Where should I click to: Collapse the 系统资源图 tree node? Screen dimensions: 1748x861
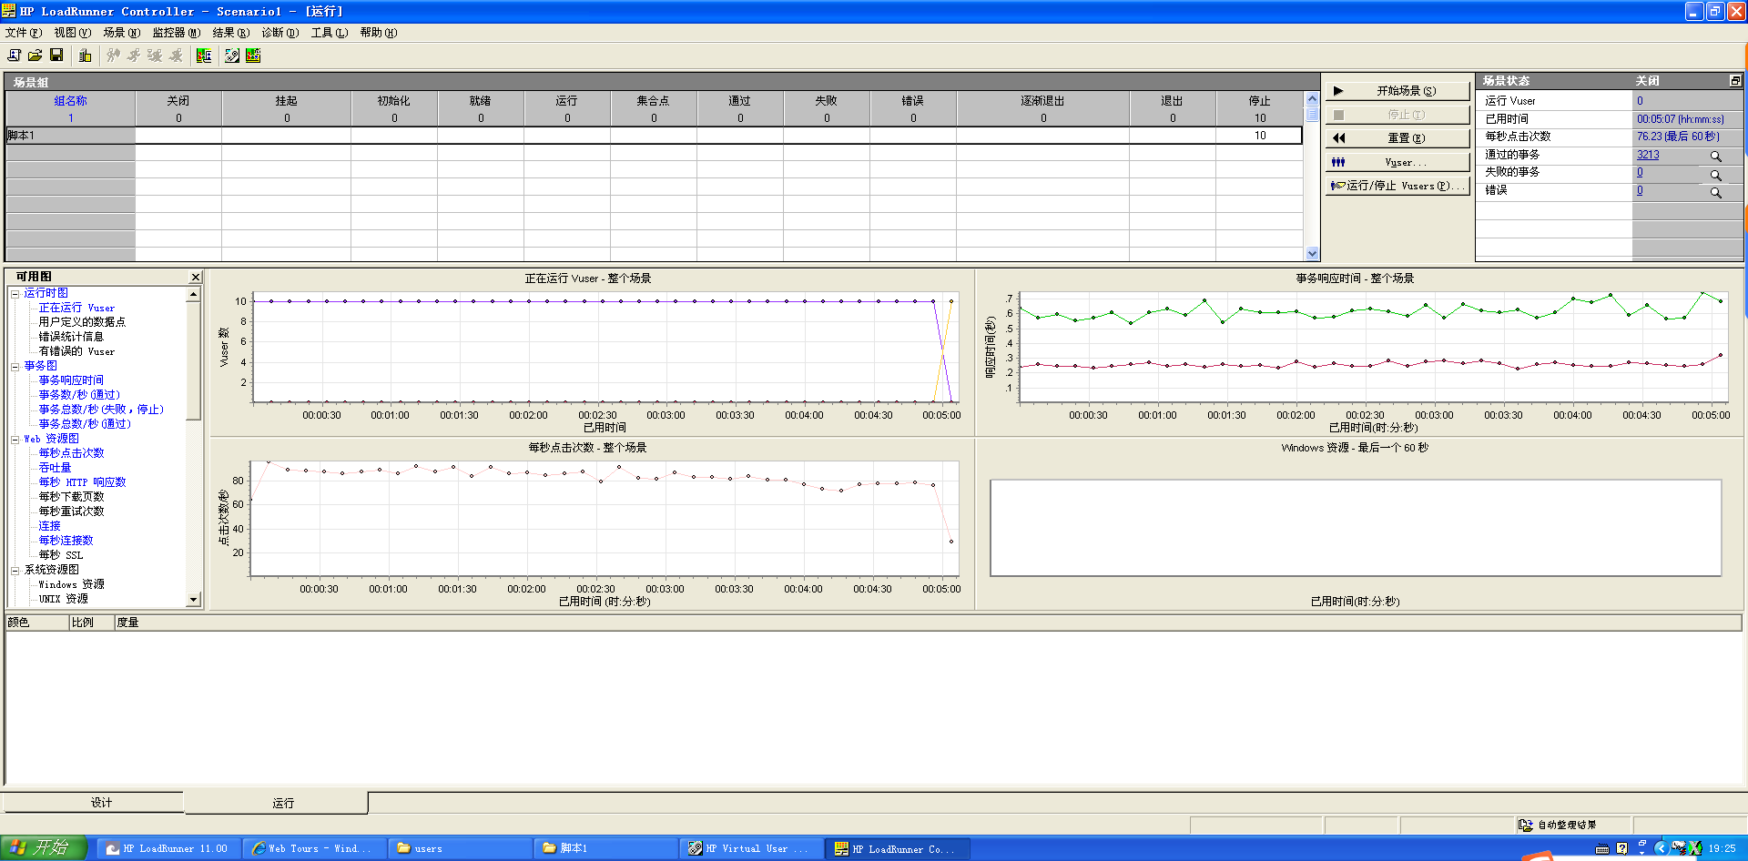(15, 571)
